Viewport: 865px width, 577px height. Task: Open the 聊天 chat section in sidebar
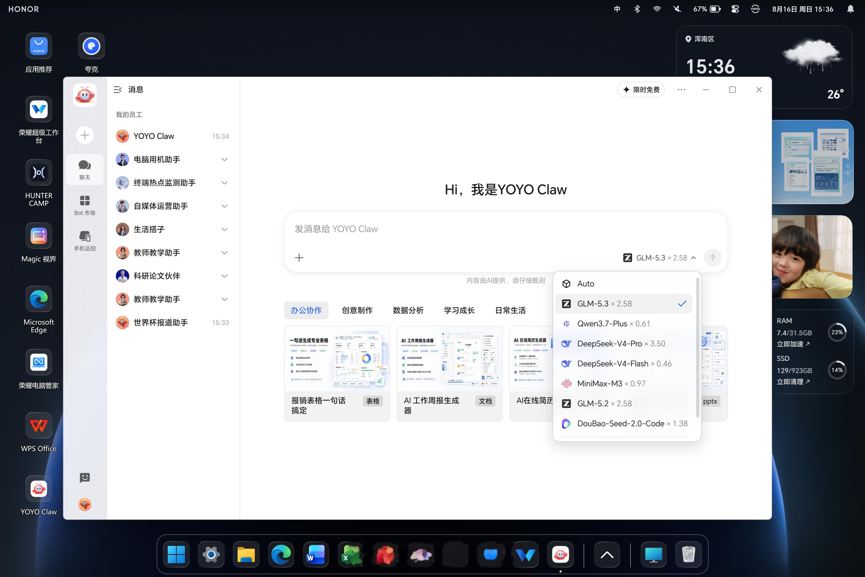[x=85, y=169]
